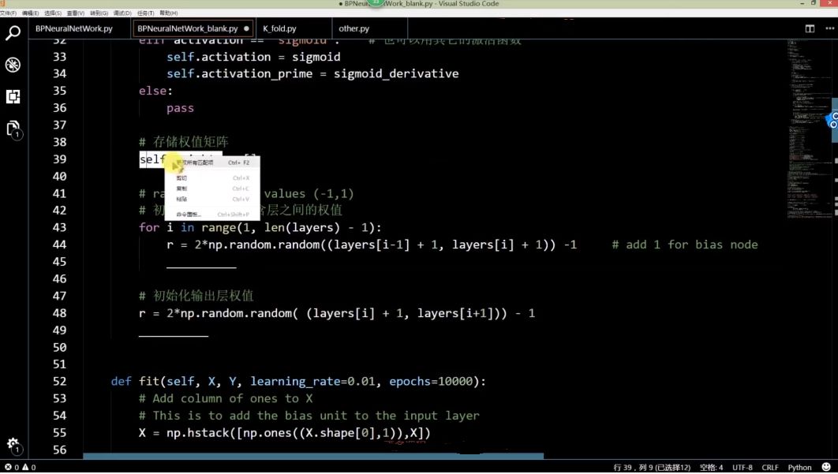The image size is (838, 474).
Task: Change language mode via Python status item
Action: tap(799, 467)
